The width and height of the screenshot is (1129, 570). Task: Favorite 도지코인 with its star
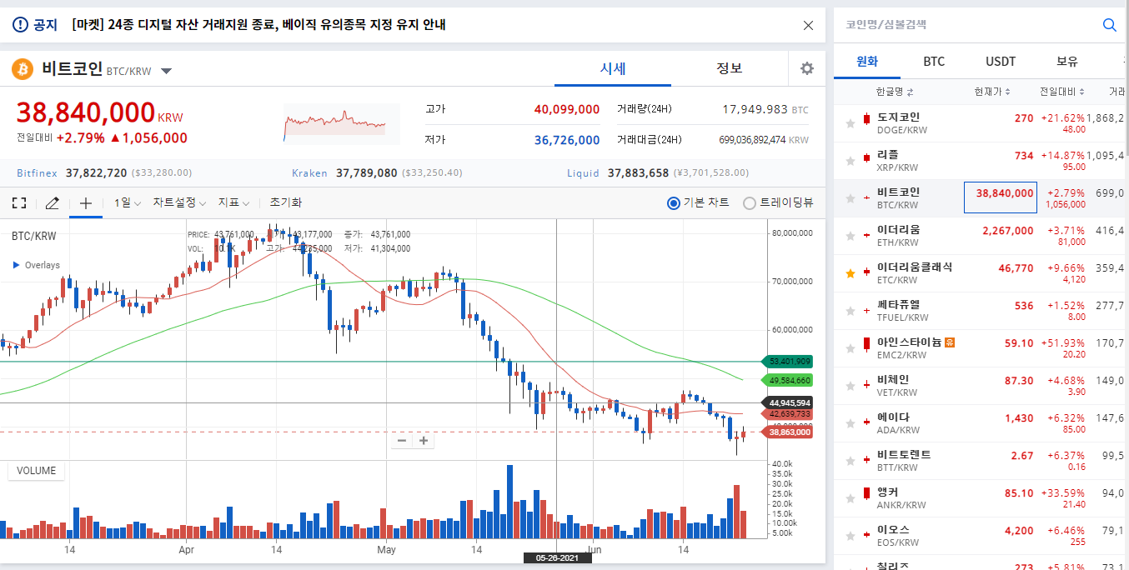851,123
